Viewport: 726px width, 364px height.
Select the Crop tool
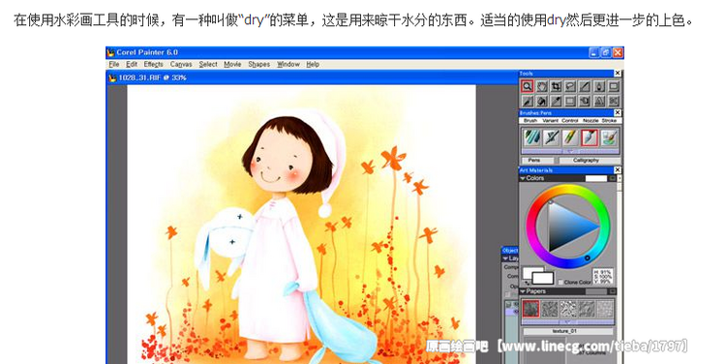tap(556, 86)
